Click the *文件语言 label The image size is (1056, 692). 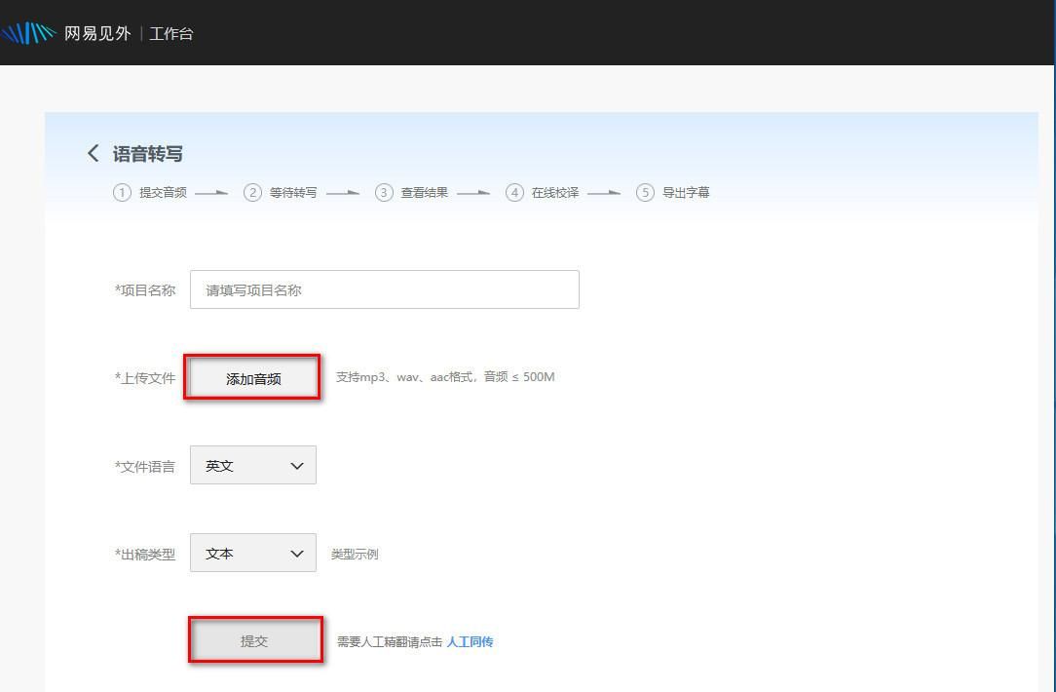point(145,466)
